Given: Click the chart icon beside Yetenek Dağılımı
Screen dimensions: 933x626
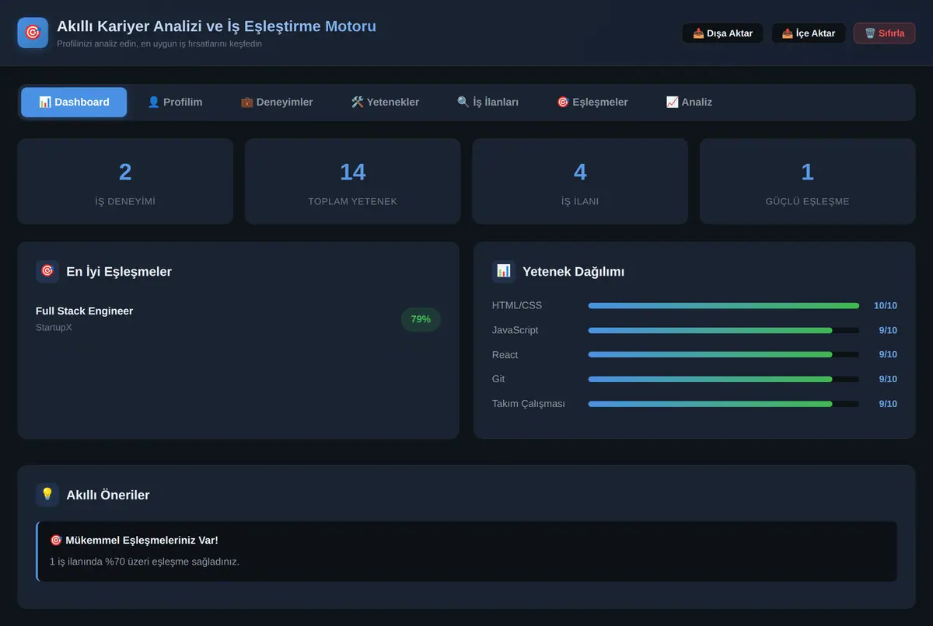Looking at the screenshot, I should click(x=504, y=271).
